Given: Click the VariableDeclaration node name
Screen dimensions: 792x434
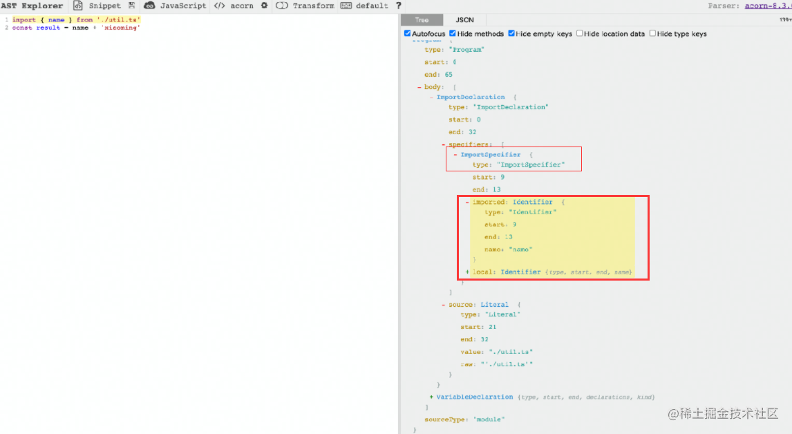Looking at the screenshot, I should tap(474, 397).
